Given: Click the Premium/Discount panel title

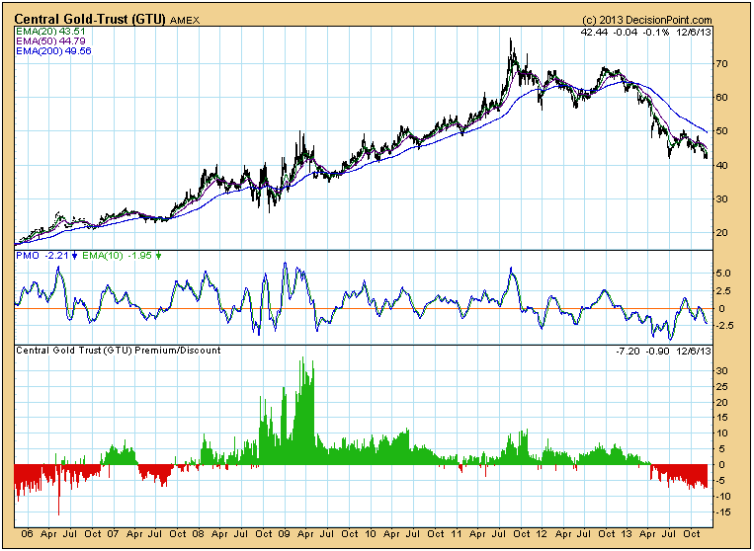Looking at the screenshot, I should point(119,351).
